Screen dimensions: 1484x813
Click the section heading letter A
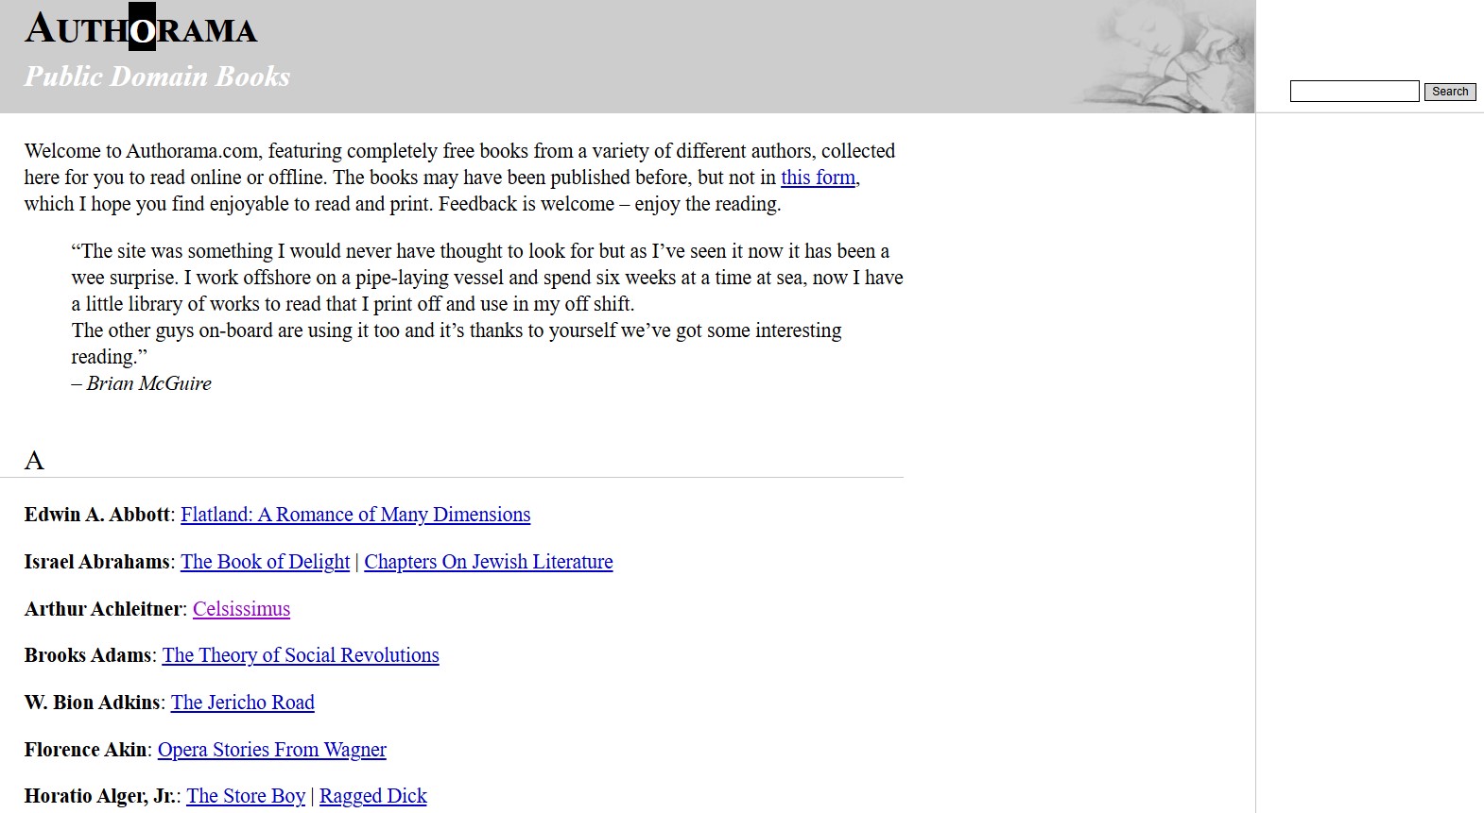click(34, 461)
